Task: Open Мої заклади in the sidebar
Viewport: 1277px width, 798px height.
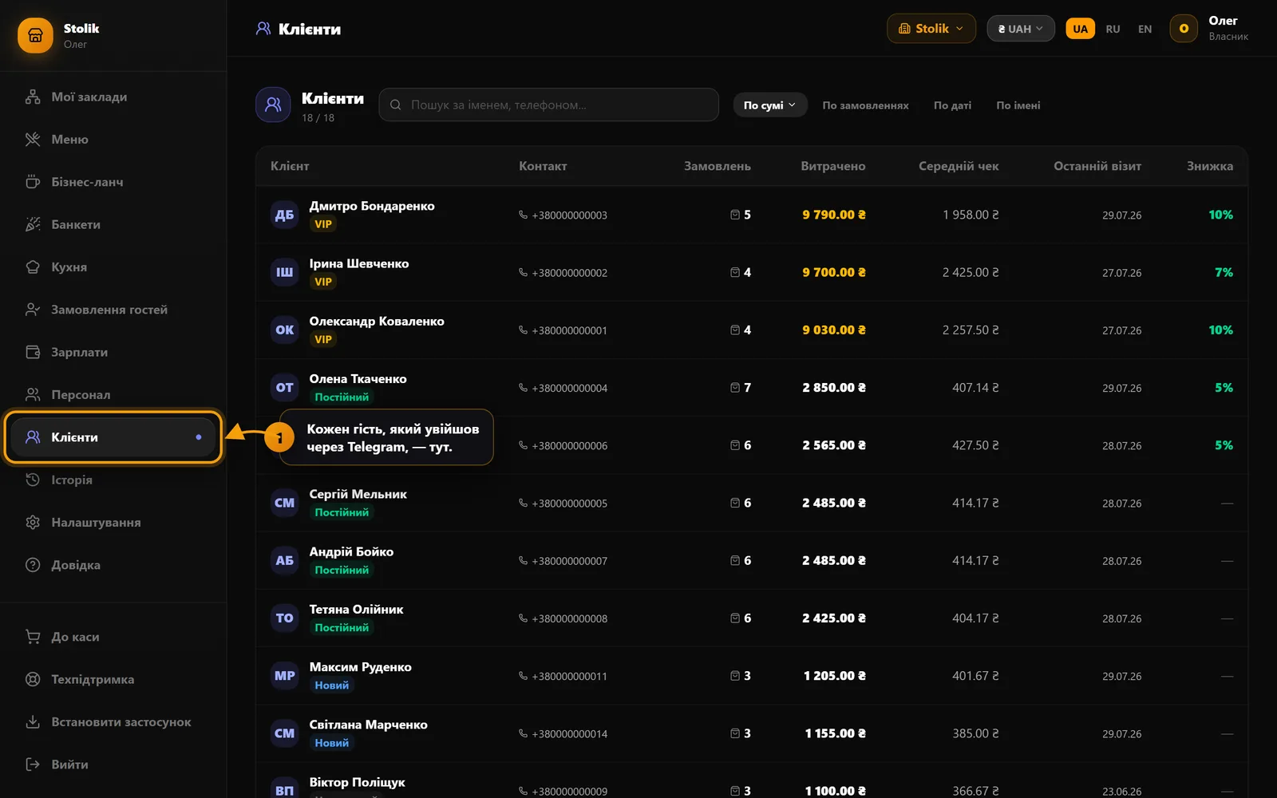Action: [x=113, y=97]
